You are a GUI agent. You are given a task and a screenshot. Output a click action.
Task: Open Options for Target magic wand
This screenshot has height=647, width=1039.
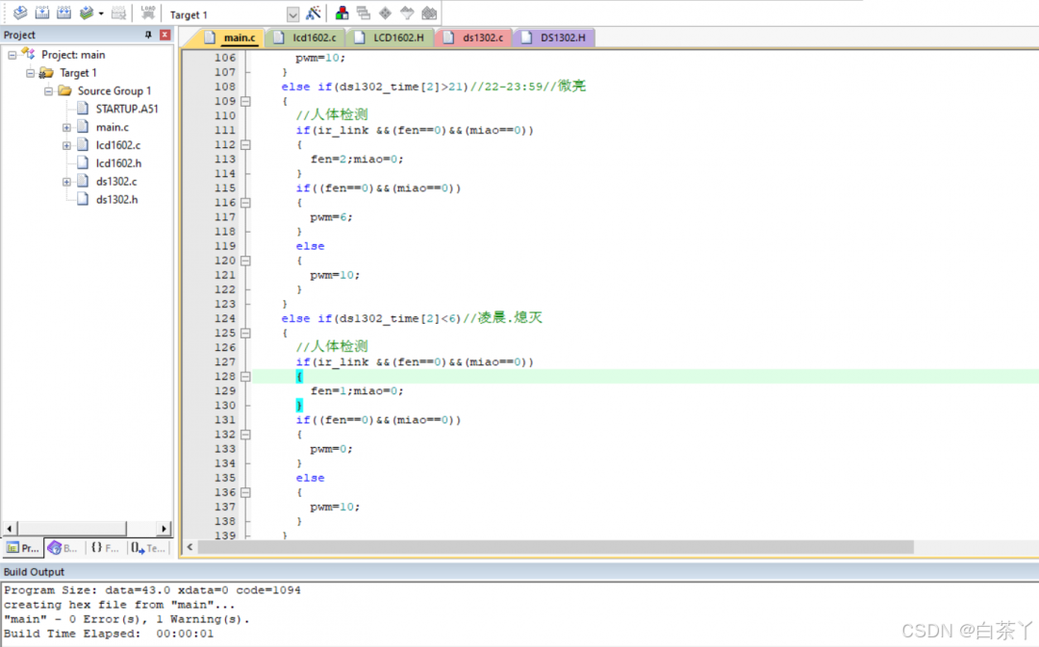[x=314, y=13]
